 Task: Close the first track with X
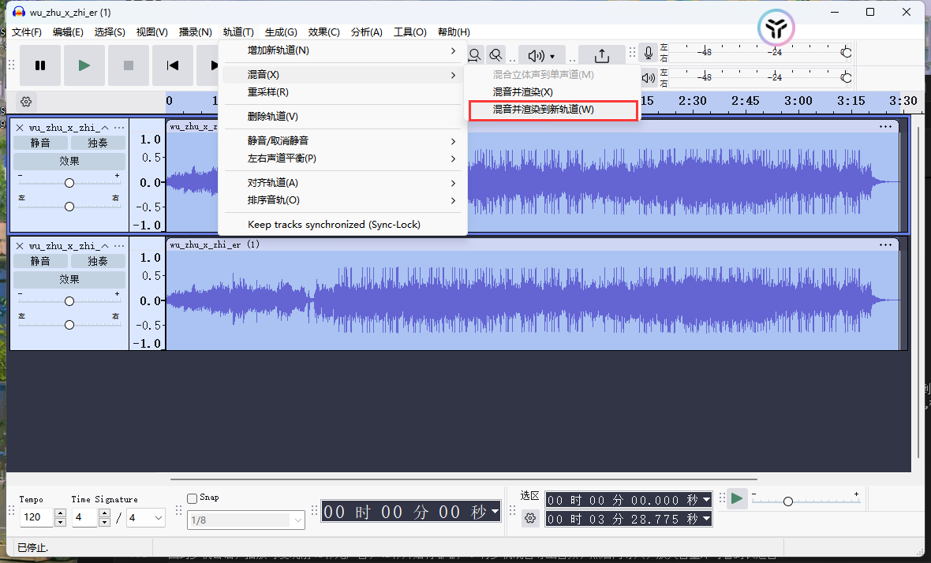(20, 127)
